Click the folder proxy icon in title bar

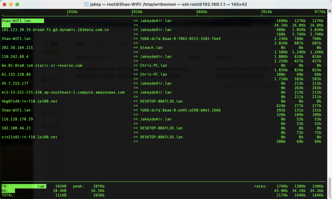tap(86, 4)
